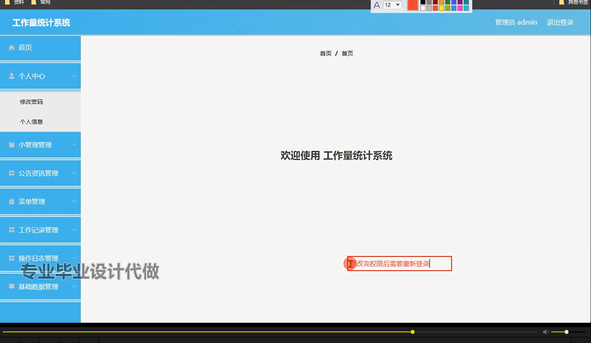Expand the 基础数据管理 section chevron
The height and width of the screenshot is (343, 591).
pyautogui.click(x=74, y=286)
